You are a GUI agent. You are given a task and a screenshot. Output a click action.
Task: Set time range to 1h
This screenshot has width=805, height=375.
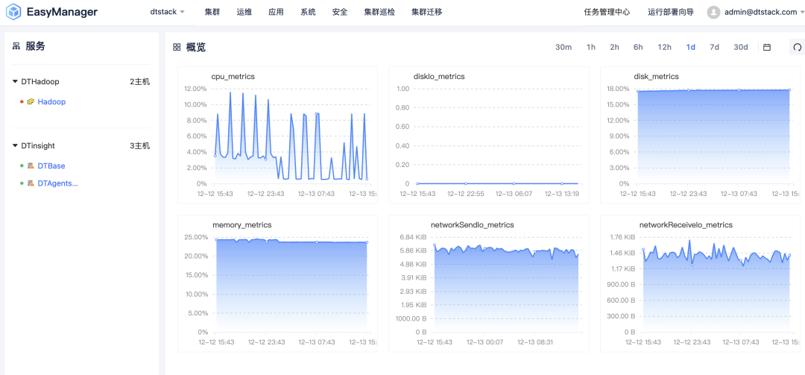591,47
